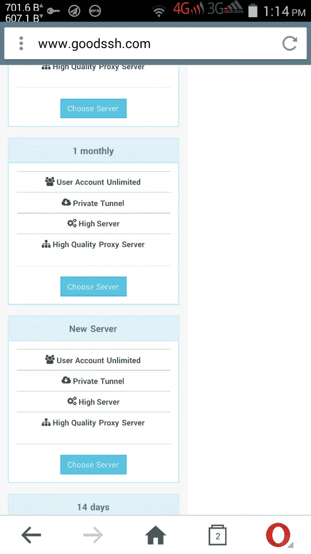Select the 14 days header

(93, 505)
